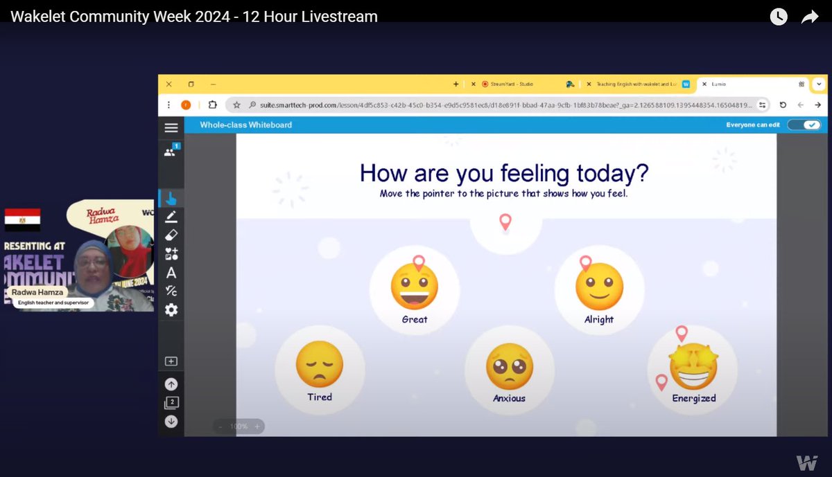Screen dimensions: 832x477
Task: Select the Tired sad emoji
Action: pos(320,365)
